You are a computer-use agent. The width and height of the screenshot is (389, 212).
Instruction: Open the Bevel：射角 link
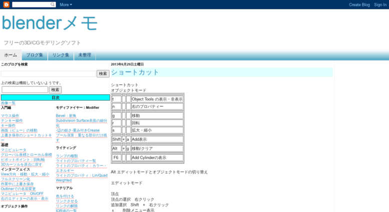pos(66,116)
